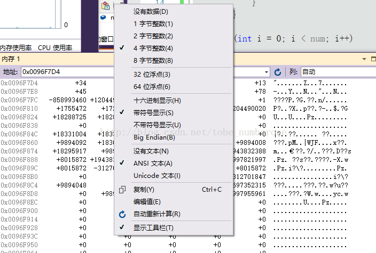Click value +13 in row 0x0096F7D4

pos(260,83)
